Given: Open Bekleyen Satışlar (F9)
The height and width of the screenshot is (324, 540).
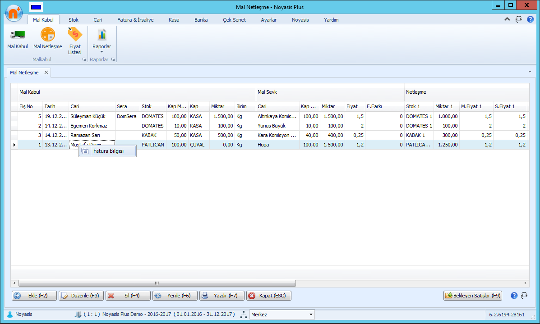Looking at the screenshot, I should click(472, 296).
